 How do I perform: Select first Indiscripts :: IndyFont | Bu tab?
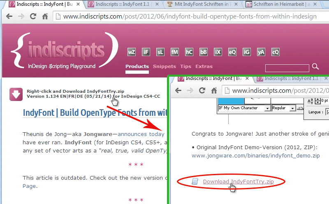point(43,4)
